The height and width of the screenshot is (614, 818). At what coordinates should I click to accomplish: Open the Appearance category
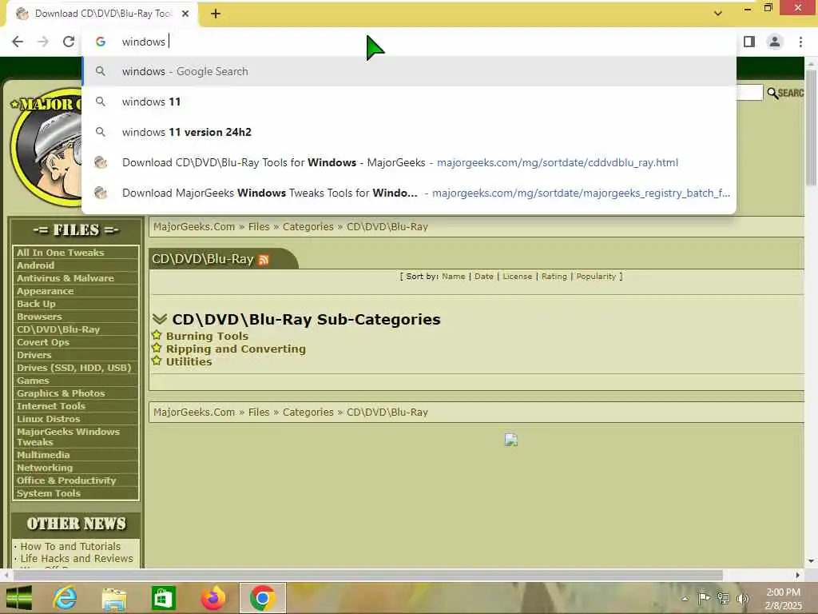[45, 291]
